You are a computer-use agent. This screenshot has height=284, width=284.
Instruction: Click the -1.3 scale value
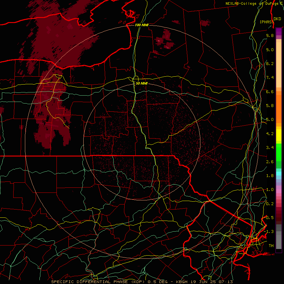269,232
